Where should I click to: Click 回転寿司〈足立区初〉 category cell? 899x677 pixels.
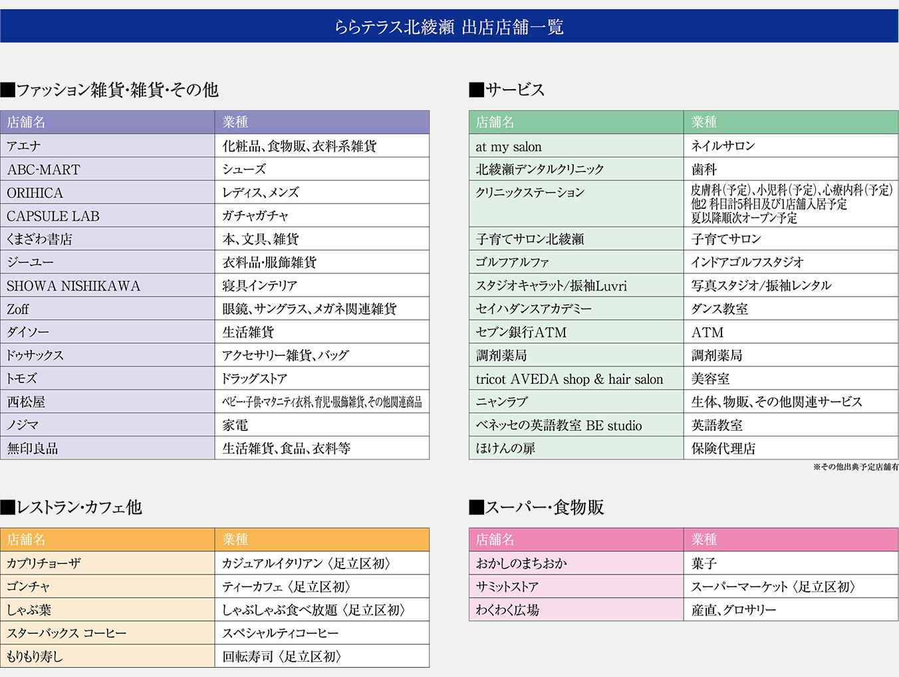click(322, 656)
